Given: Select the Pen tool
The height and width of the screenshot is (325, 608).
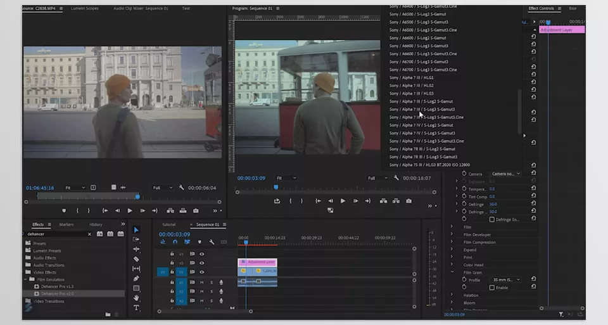Looking at the screenshot, I should (x=136, y=279).
